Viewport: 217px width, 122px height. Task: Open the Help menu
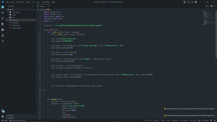click(53, 2)
